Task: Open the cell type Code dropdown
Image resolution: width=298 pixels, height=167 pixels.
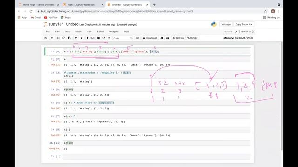Action: 122,38
